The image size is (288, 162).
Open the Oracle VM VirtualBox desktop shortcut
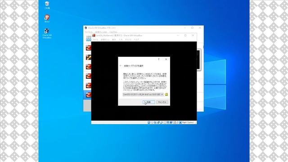47,33
